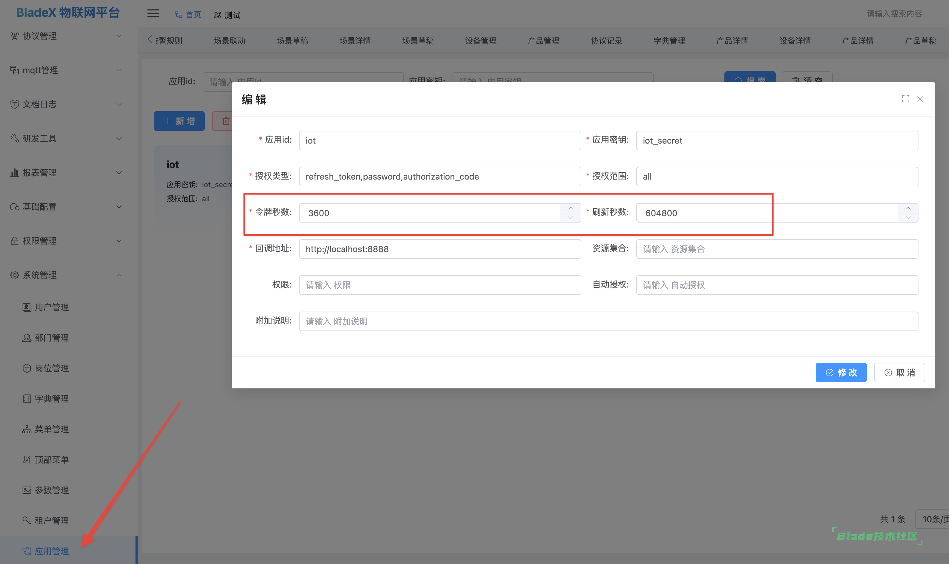Screen dimensions: 949x564
Task: Decrease 令牌秒数 with down arrow
Action: 571,217
